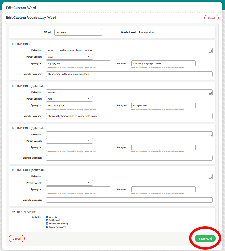Click the Definition 1 definition text area
This screenshot has width=225, height=251.
point(127,50)
